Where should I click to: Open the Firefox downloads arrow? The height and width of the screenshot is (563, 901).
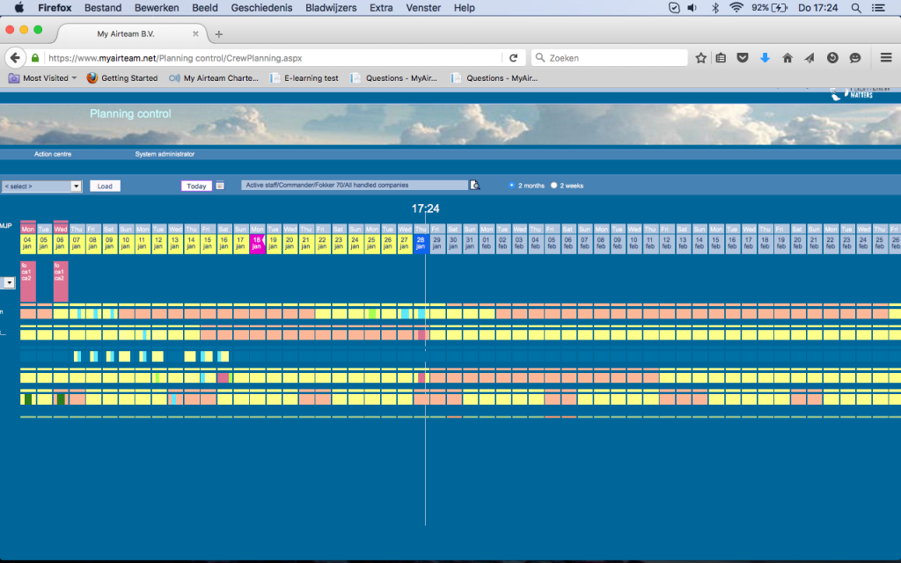click(x=765, y=58)
